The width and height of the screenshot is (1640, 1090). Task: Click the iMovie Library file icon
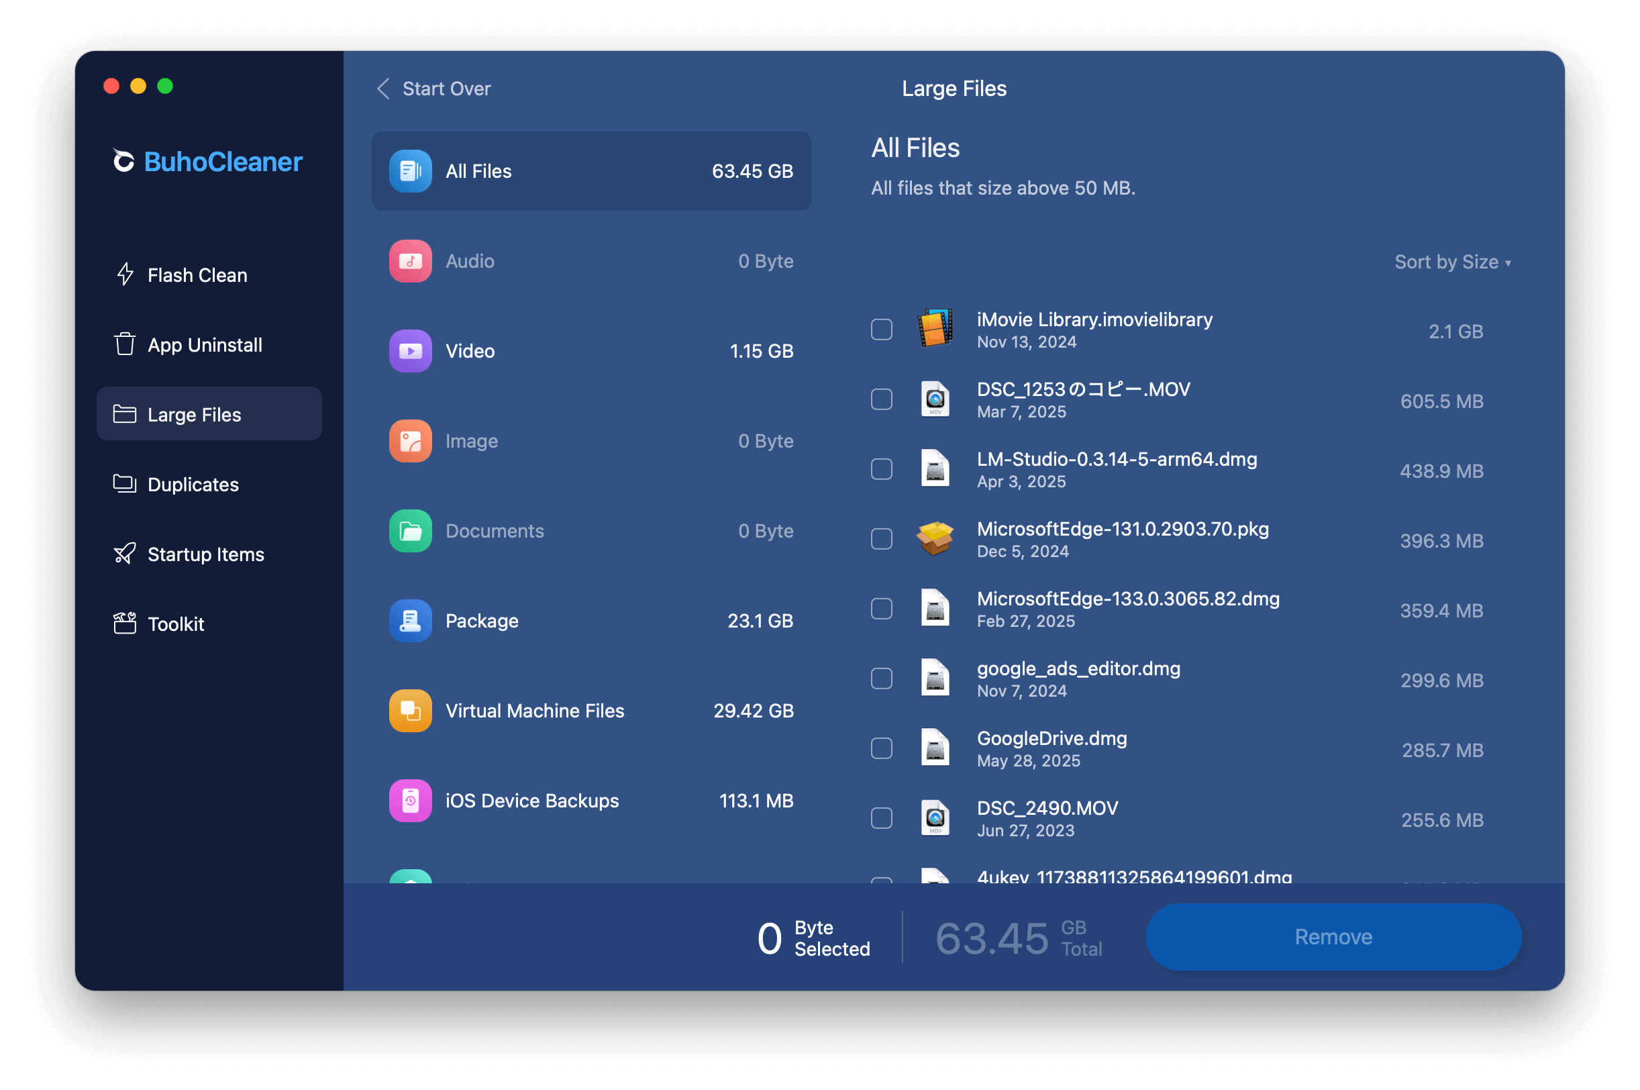point(935,328)
